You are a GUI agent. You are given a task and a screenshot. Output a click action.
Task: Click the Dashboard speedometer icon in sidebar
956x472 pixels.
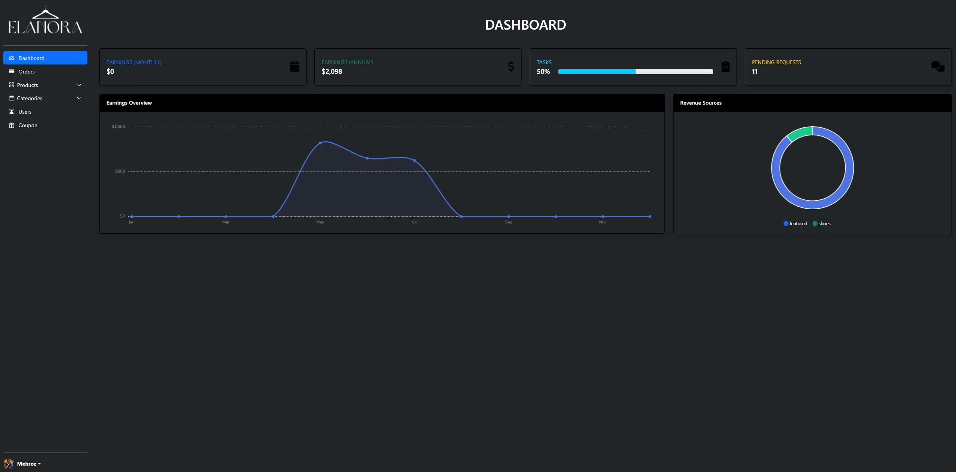[12, 58]
